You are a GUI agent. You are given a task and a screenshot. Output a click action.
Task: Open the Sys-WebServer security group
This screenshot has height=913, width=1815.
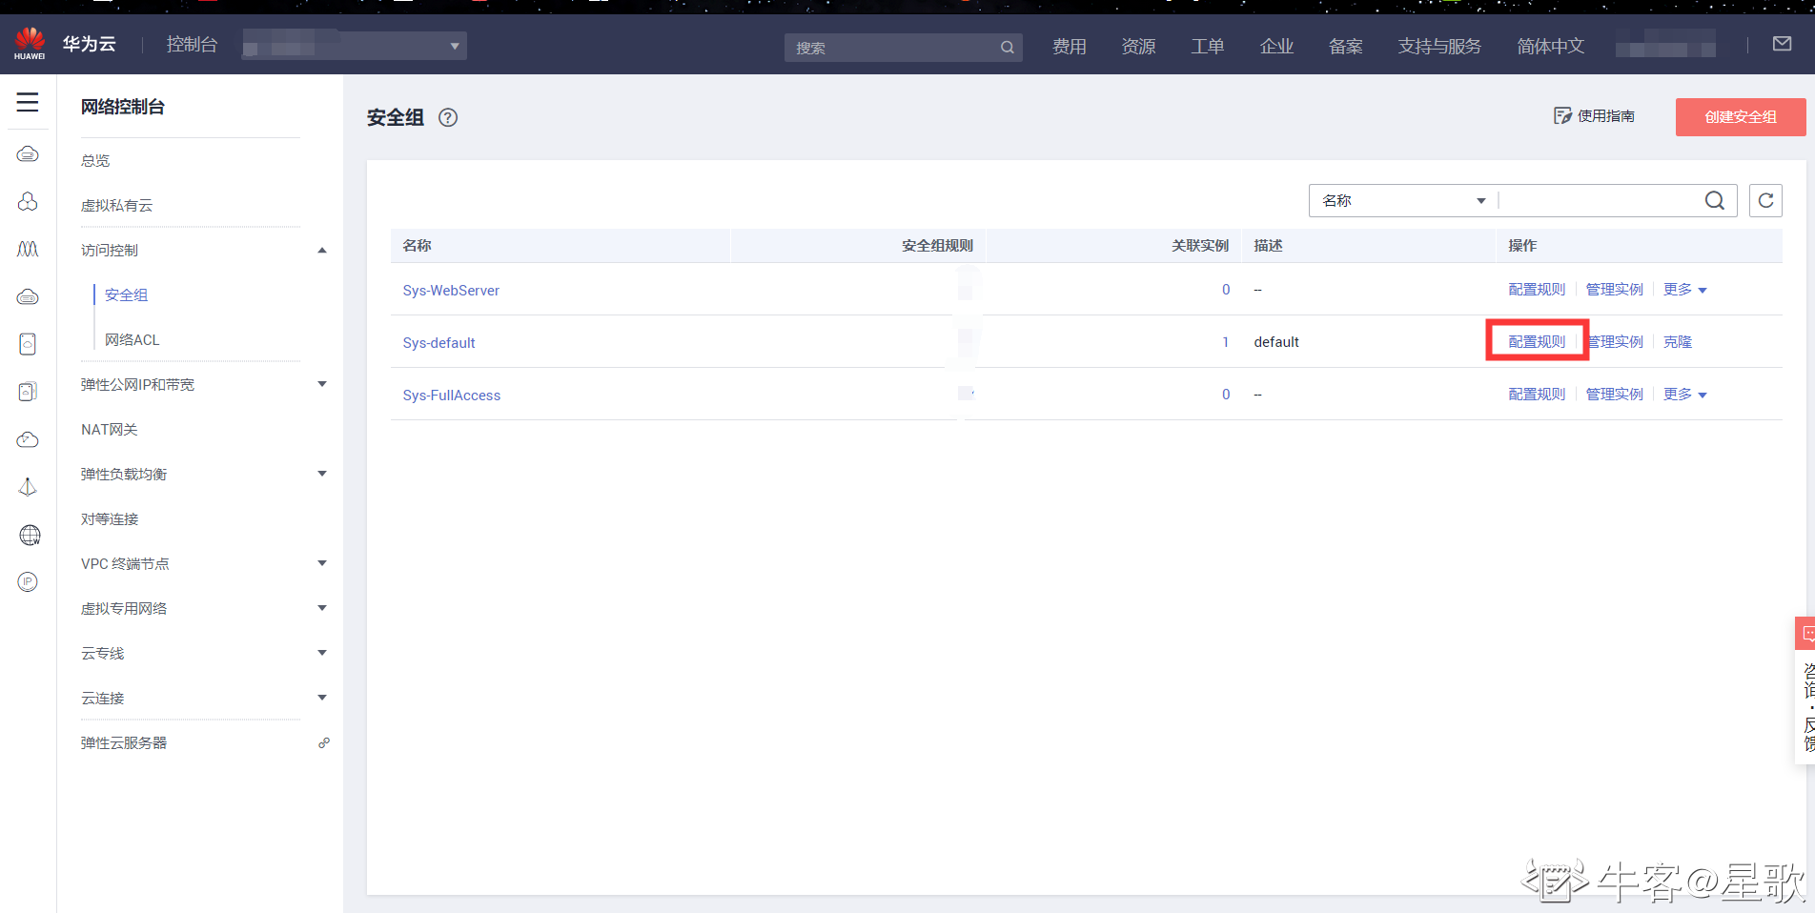pyautogui.click(x=451, y=290)
